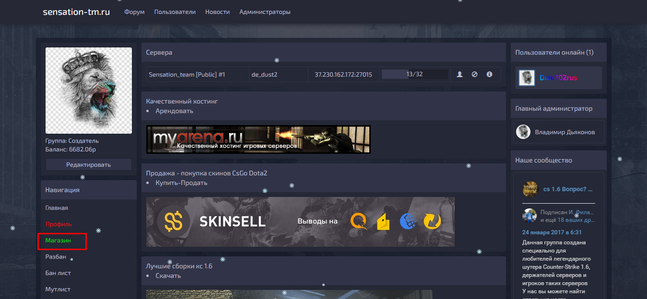Viewport: 647px width, 299px height.
Task: Click the Лучшие сборки кс 1.6 heading
Action: click(179, 266)
